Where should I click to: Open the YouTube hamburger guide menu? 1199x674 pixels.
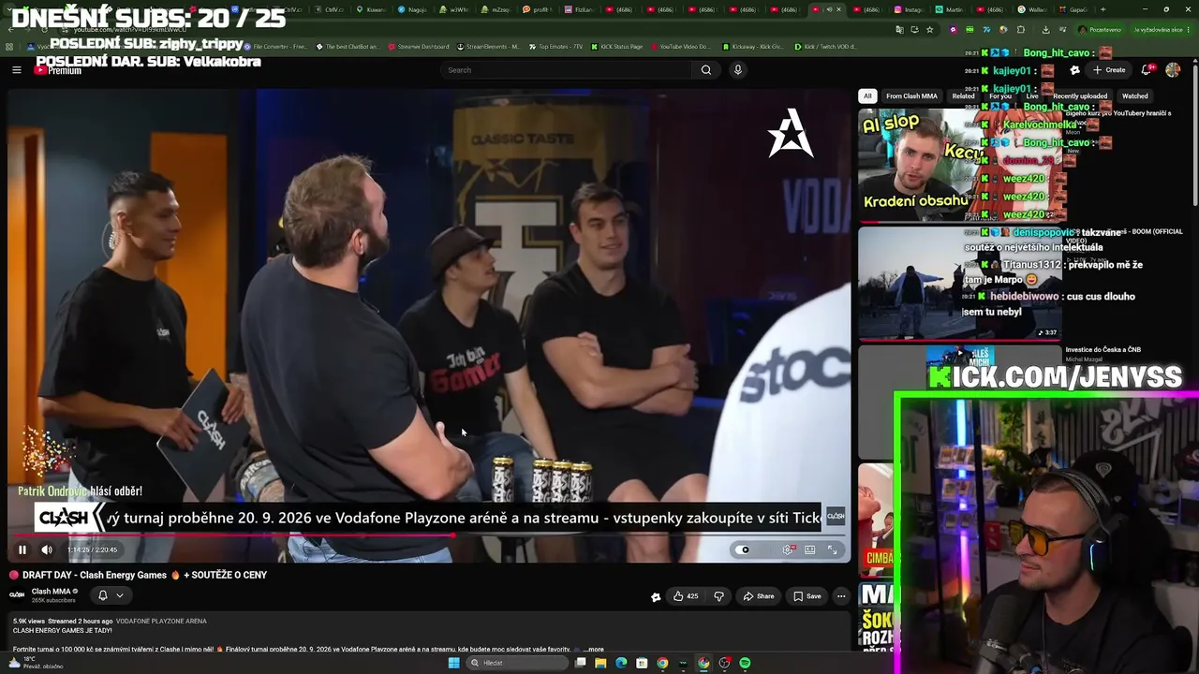[x=16, y=70]
